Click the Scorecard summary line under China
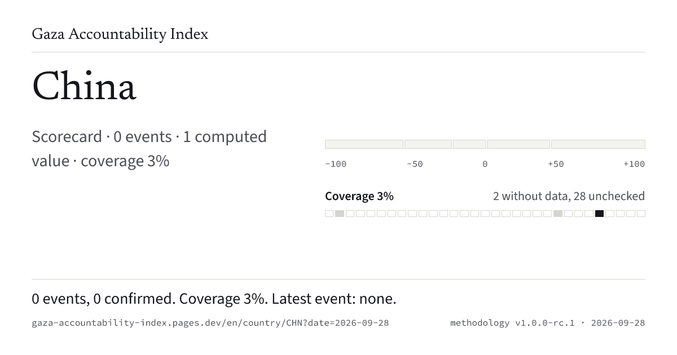 [150, 149]
